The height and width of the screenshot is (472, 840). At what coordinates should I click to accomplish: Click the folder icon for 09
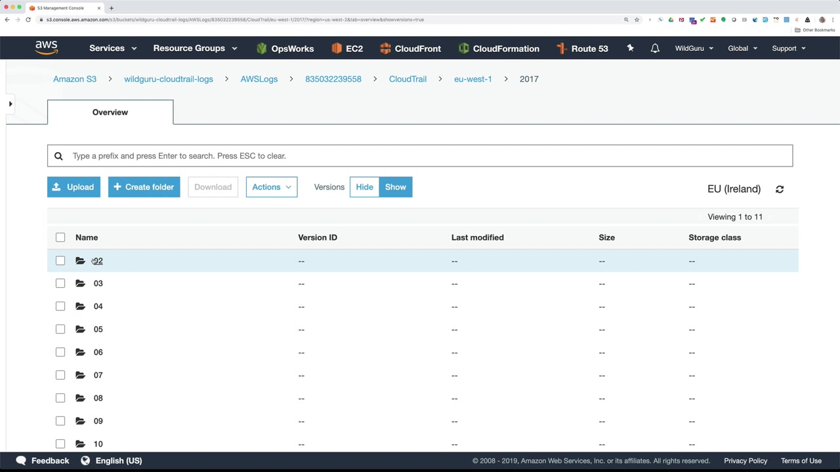point(80,421)
